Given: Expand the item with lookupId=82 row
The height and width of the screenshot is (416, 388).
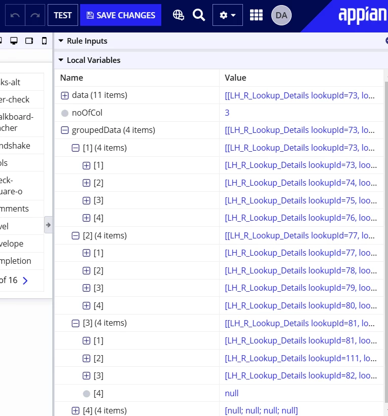Looking at the screenshot, I should pyautogui.click(x=86, y=376).
